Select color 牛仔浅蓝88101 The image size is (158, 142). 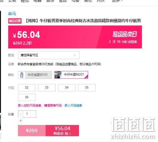tap(35, 75)
